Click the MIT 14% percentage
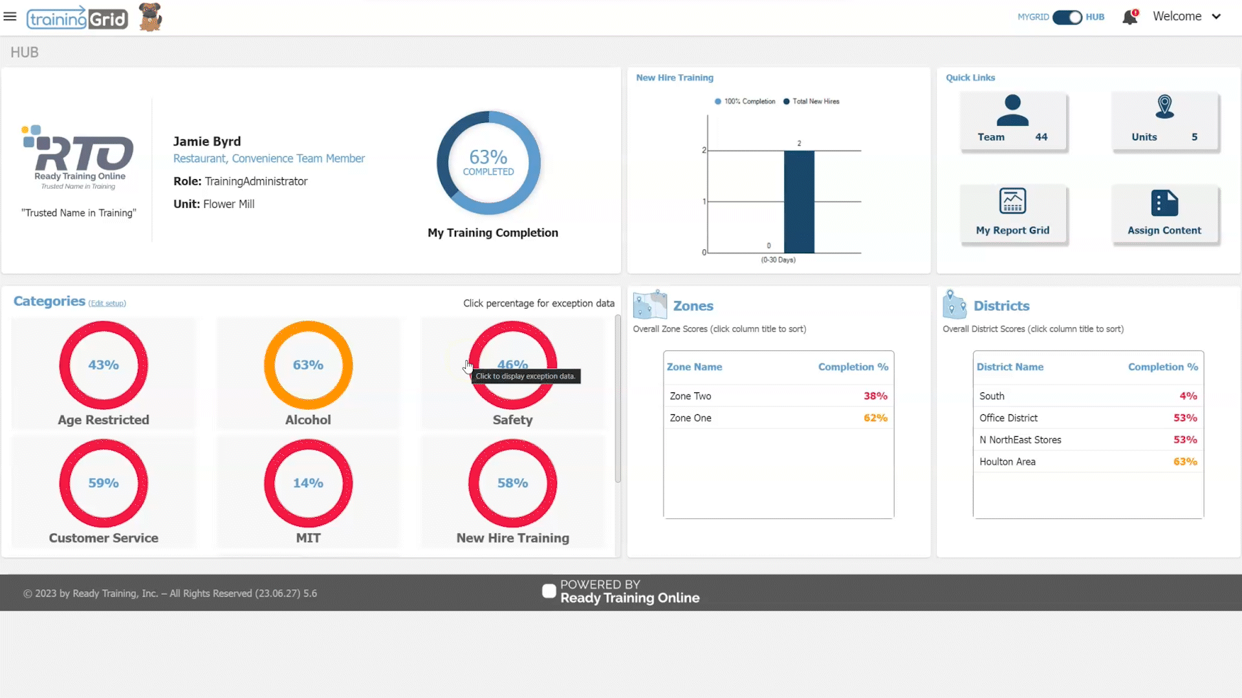Viewport: 1242px width, 698px height. pos(308,483)
